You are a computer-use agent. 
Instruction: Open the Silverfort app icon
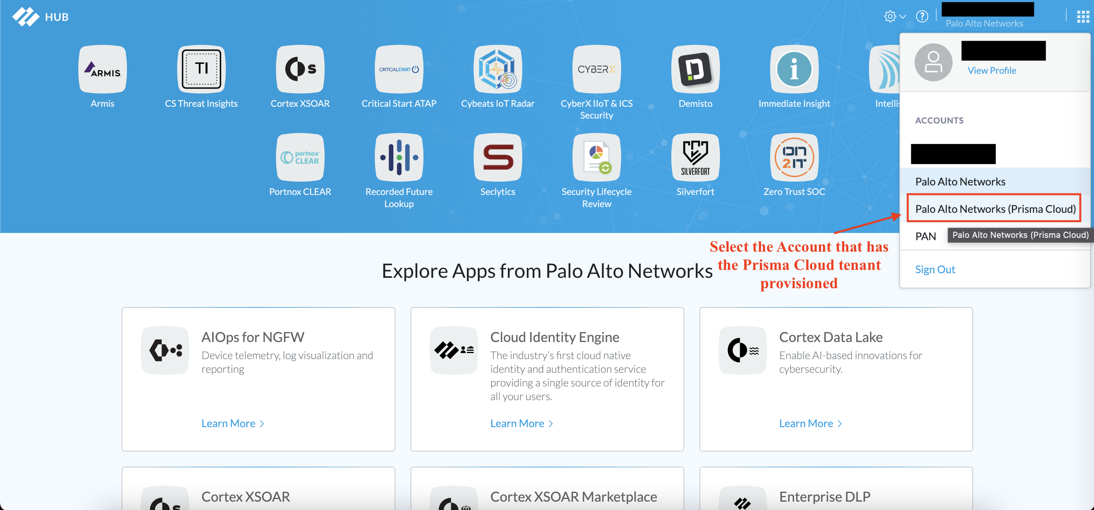pyautogui.click(x=695, y=158)
